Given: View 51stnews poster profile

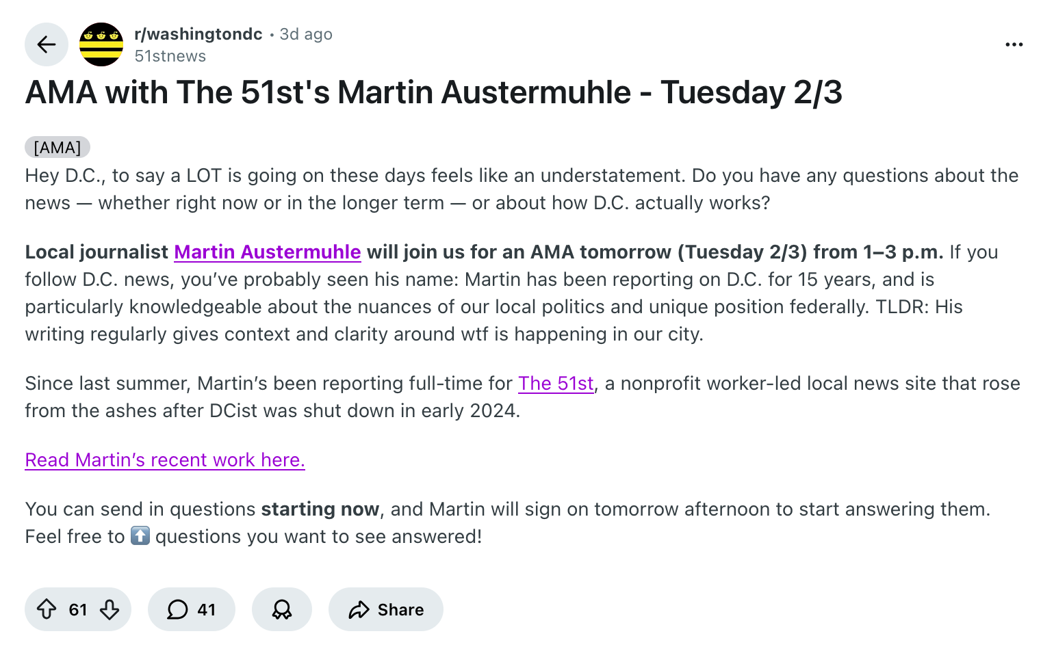Looking at the screenshot, I should pos(169,56).
